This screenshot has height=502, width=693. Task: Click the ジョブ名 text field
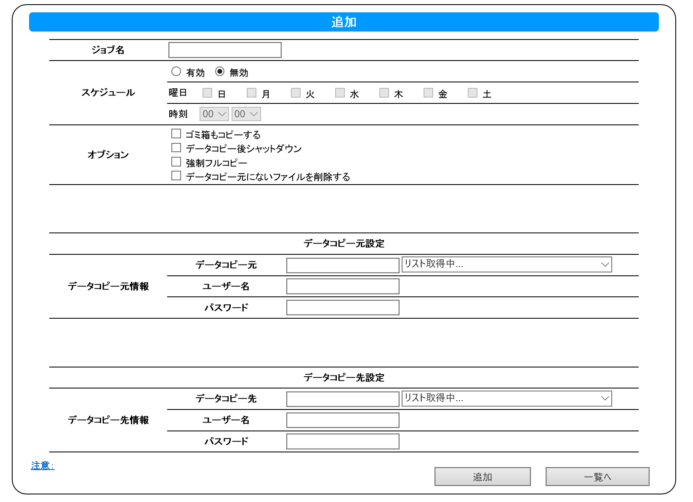pyautogui.click(x=225, y=50)
